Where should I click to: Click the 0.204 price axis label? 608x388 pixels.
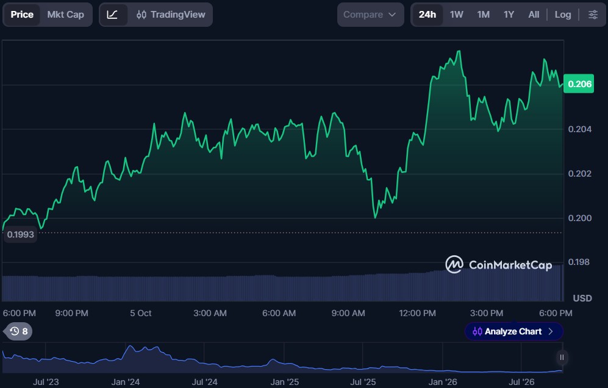tap(580, 129)
